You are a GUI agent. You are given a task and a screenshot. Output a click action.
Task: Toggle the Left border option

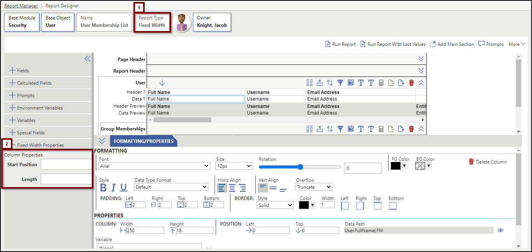345,205
